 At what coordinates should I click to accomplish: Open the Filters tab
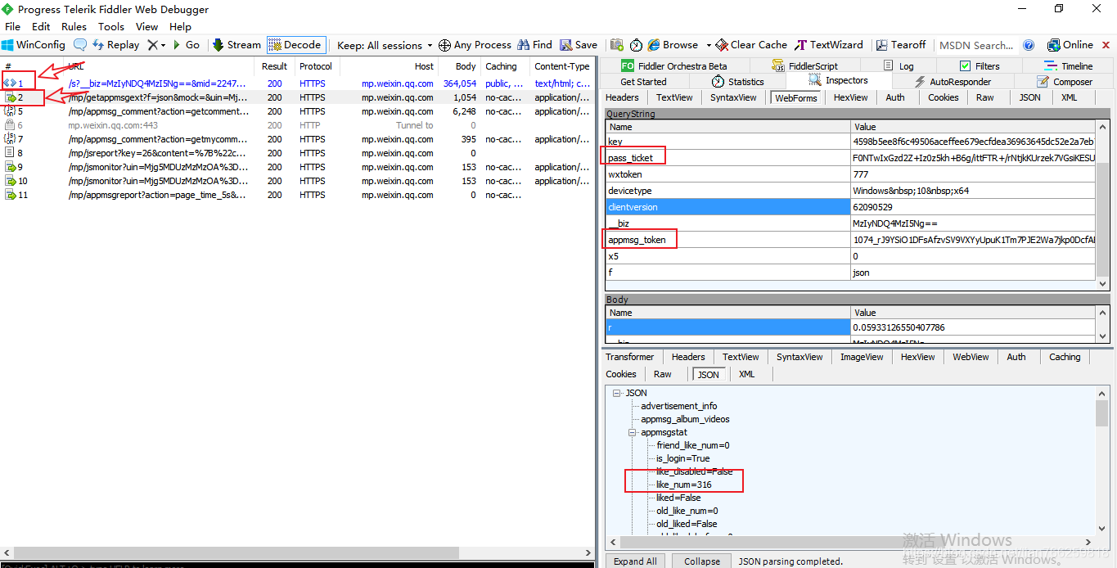(x=980, y=66)
